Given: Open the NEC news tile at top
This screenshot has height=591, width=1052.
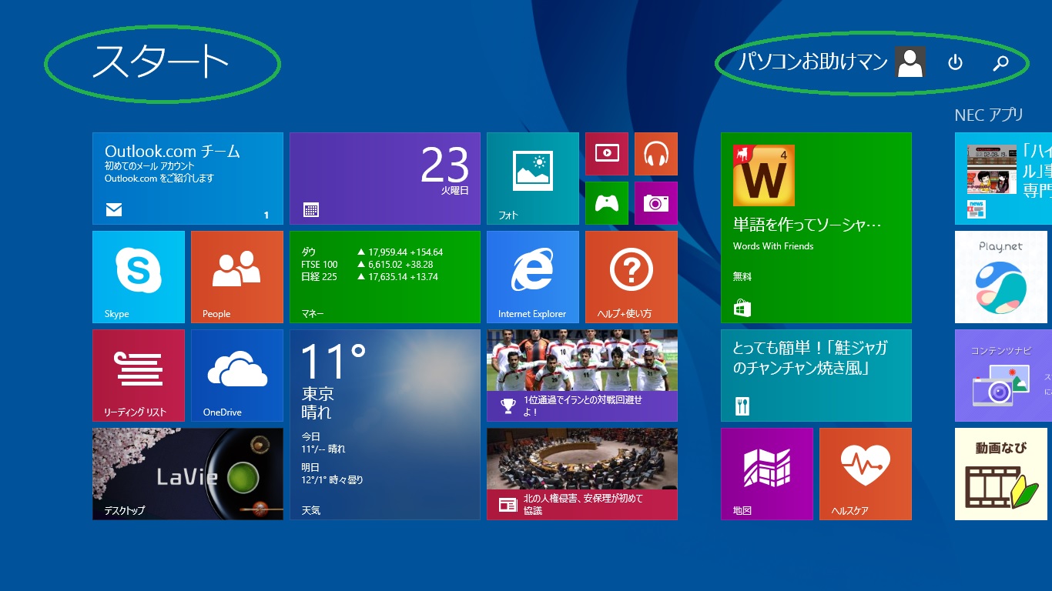Looking at the screenshot, I should (1003, 179).
